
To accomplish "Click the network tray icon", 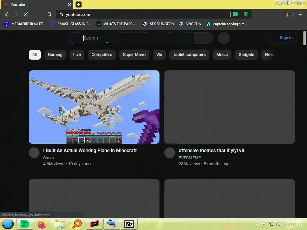I will click(272, 224).
